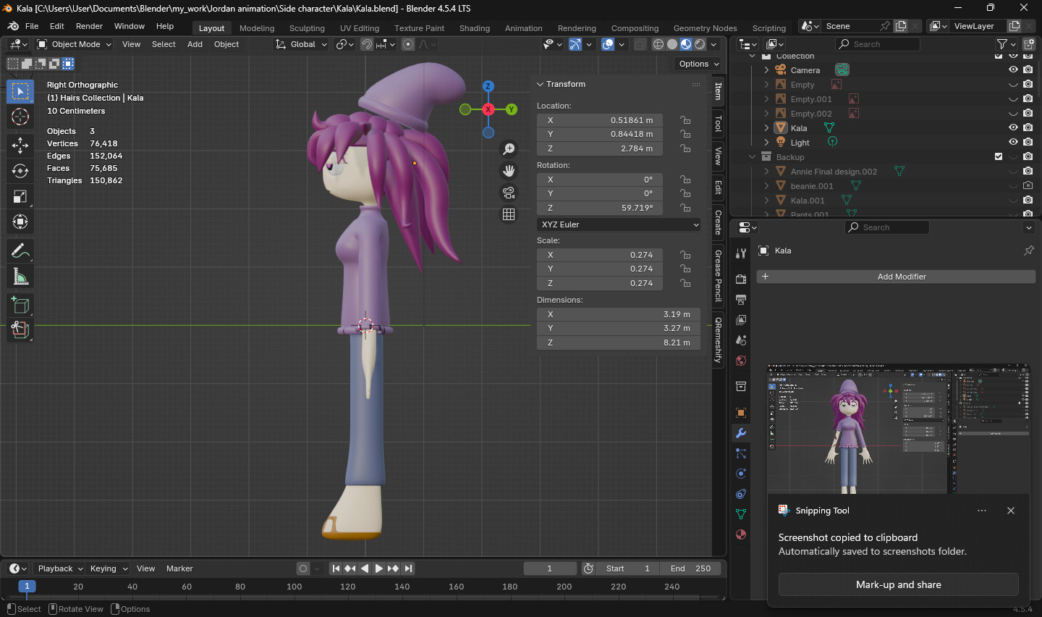Click the Snipping Tool screenshot thumbnail
Viewport: 1042px width, 617px height.
coord(899,429)
